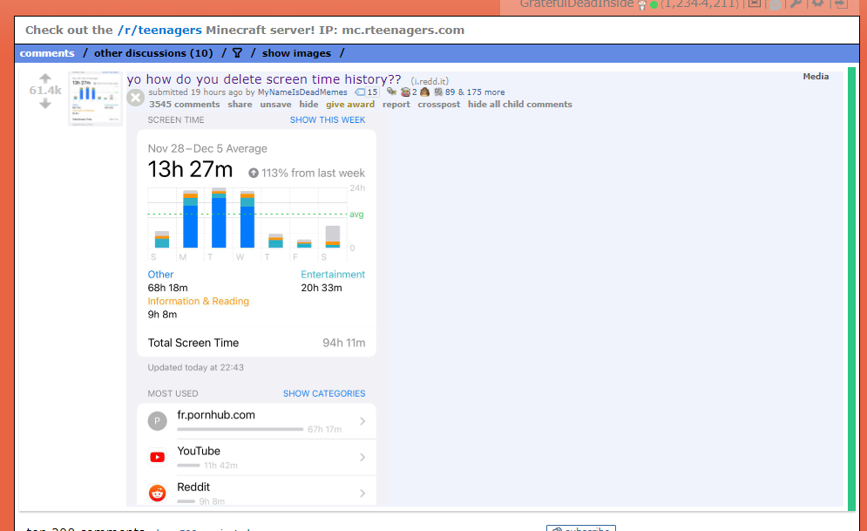Click the karma count (1,234·4,211)

[x=700, y=3]
